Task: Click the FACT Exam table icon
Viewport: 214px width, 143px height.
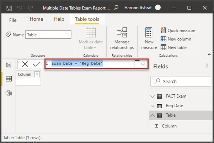Action: point(159,97)
